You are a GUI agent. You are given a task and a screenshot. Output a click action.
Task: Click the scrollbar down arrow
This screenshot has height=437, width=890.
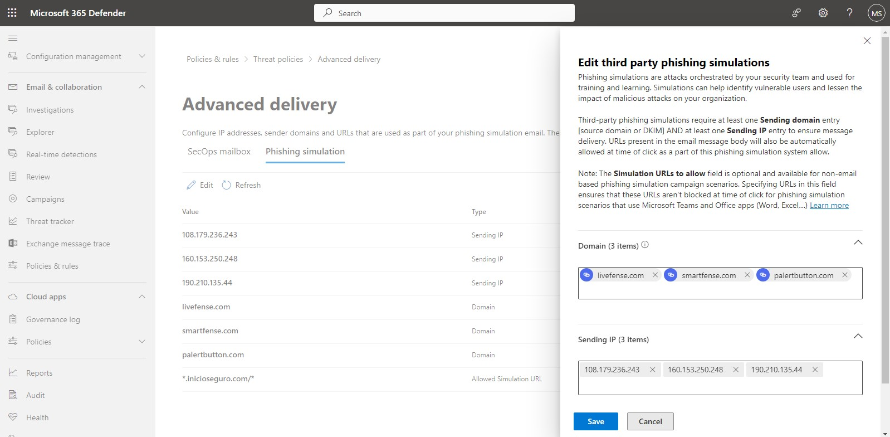click(886, 433)
